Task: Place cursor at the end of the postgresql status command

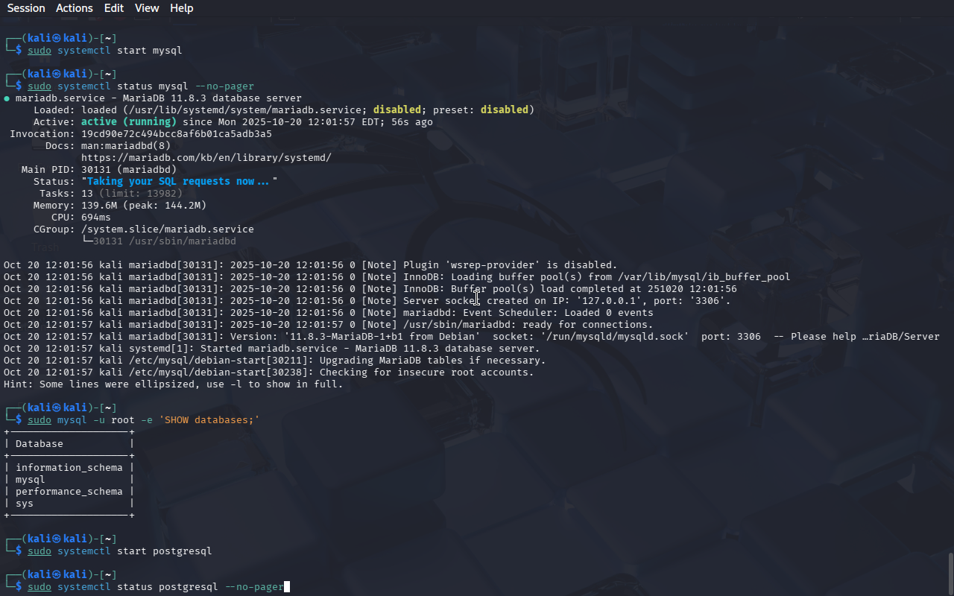Action: click(286, 587)
